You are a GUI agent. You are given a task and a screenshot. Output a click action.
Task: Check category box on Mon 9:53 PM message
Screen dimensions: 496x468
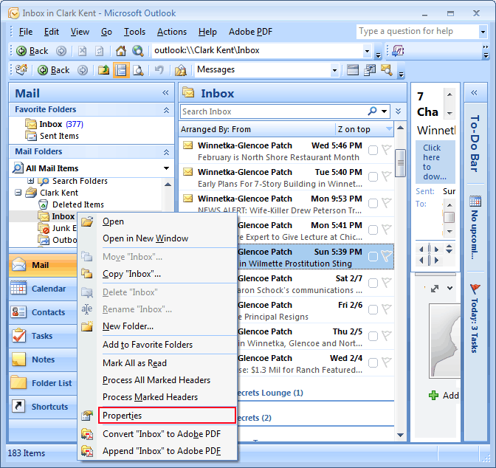[373, 203]
